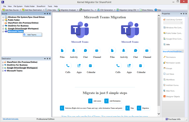This screenshot has height=122, width=189.
Task: Click the Workflows icon in Properties panel
Action: (x=164, y=80)
